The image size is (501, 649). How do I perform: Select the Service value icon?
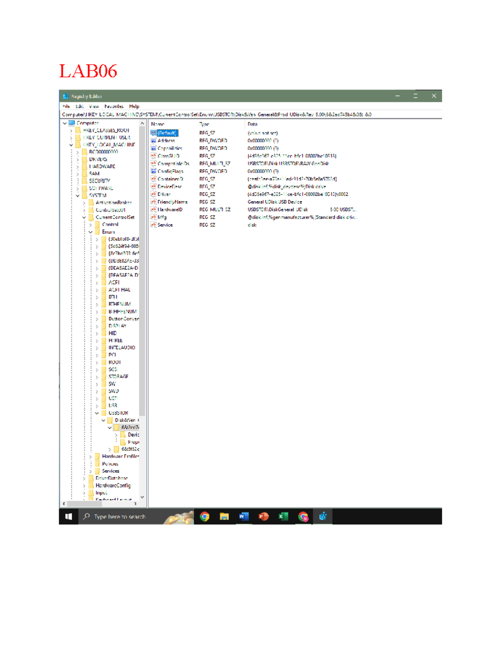[154, 225]
